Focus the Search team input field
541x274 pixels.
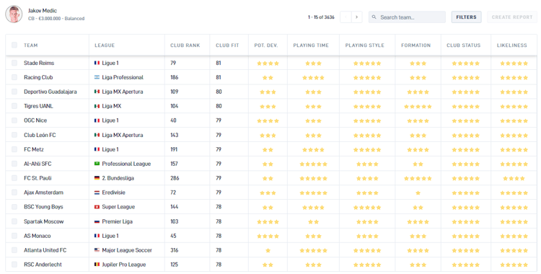pyautogui.click(x=407, y=17)
